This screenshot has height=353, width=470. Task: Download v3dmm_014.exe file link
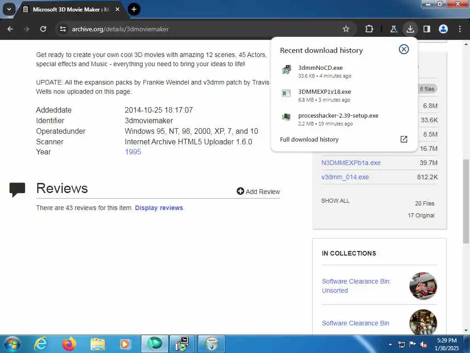(345, 177)
